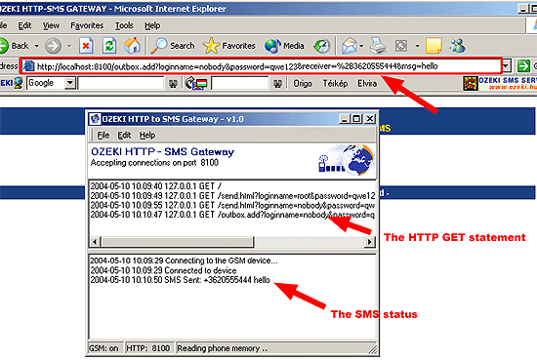Close the OZEKI HTTP to SMS Gateway window
The image size is (537, 362).
pos(370,119)
